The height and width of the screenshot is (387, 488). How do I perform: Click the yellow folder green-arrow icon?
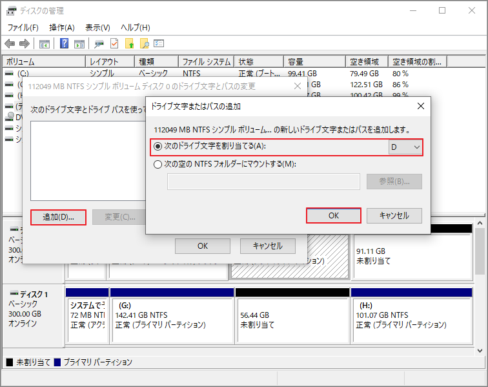(x=129, y=44)
